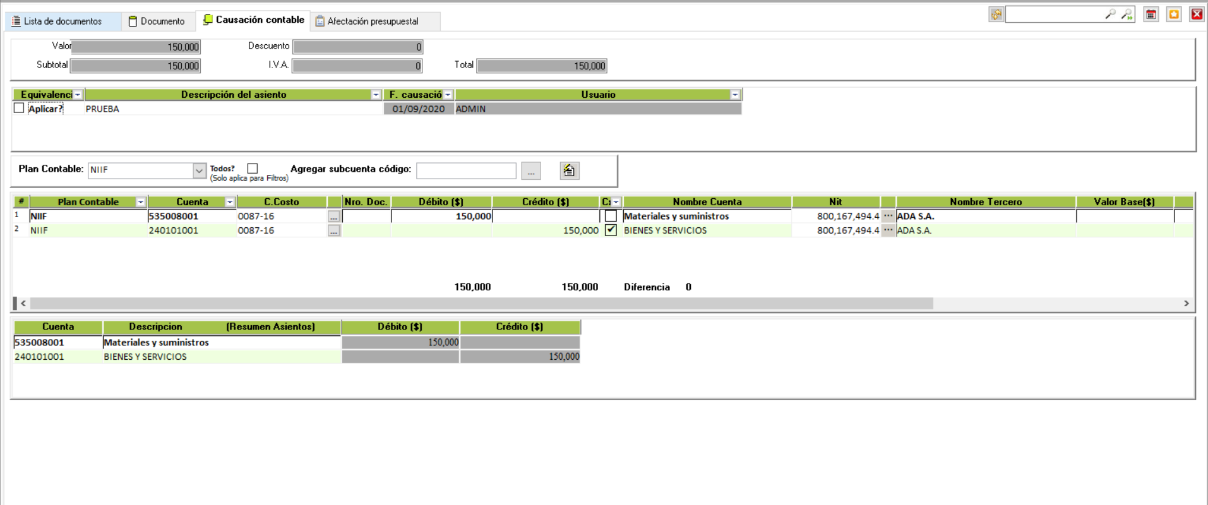
Task: Open third-party lookup for Materiales y suministros row
Action: [x=888, y=216]
